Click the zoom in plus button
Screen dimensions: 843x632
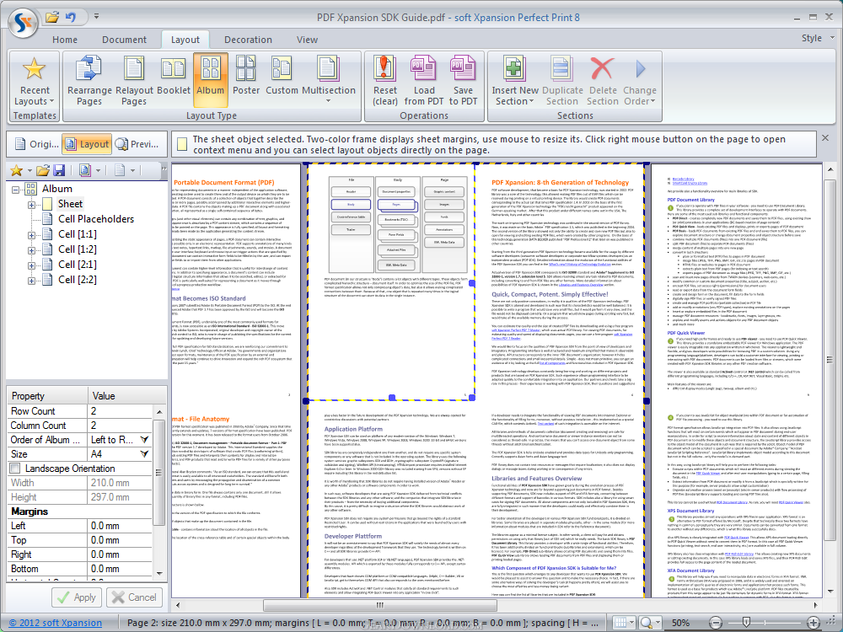coord(813,623)
